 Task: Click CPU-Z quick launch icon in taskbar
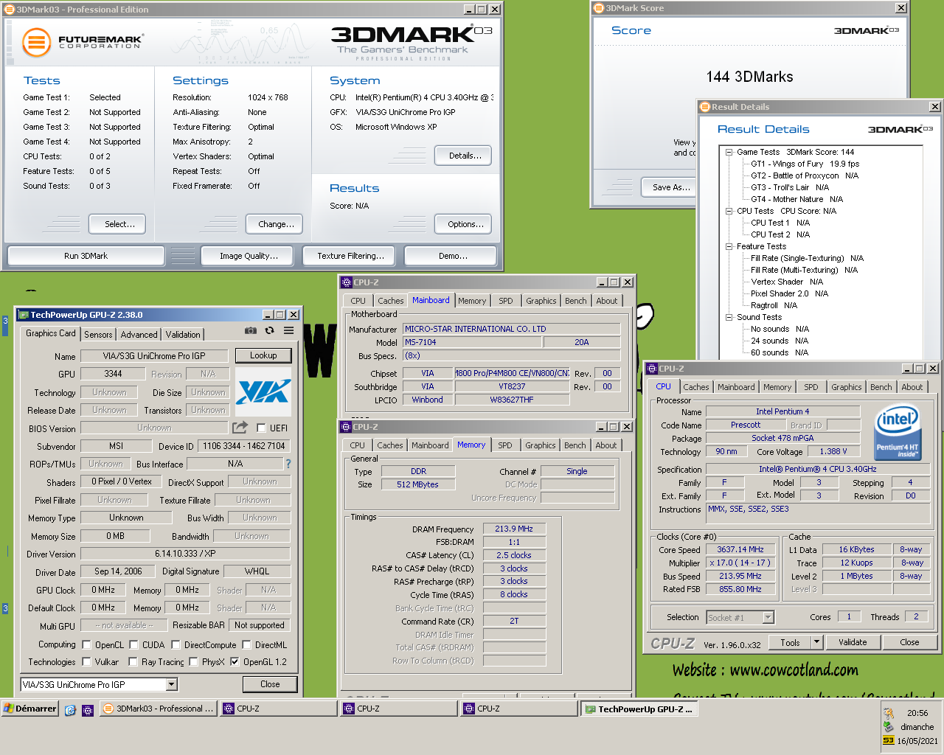(x=88, y=710)
